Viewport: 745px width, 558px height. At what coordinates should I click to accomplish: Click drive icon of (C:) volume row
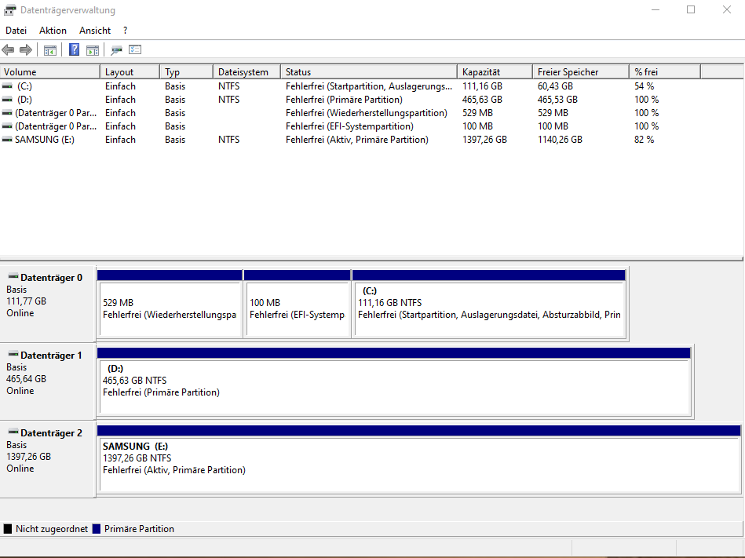[x=7, y=86]
